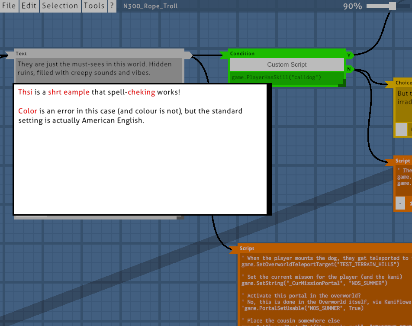Click the 'Place the cousin somewhere else' comment

point(291,321)
